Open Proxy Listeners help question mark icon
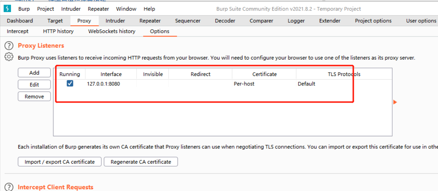Image resolution: width=438 pixels, height=191 pixels. pos(9,46)
